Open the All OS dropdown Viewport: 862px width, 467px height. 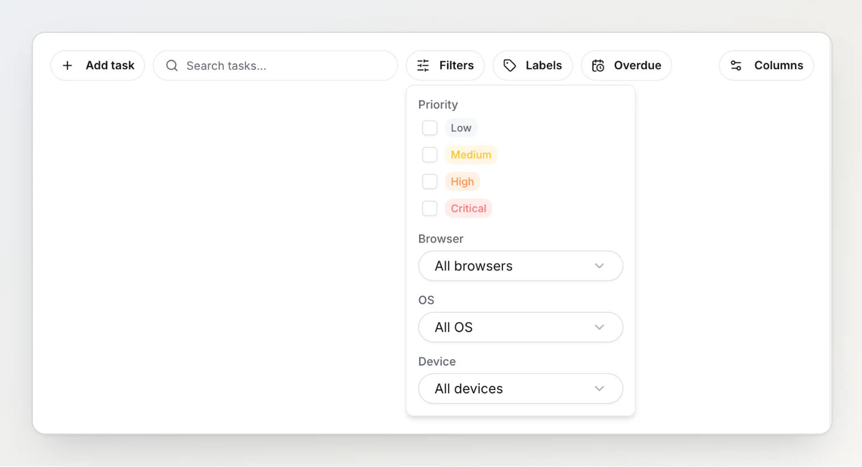[521, 327]
